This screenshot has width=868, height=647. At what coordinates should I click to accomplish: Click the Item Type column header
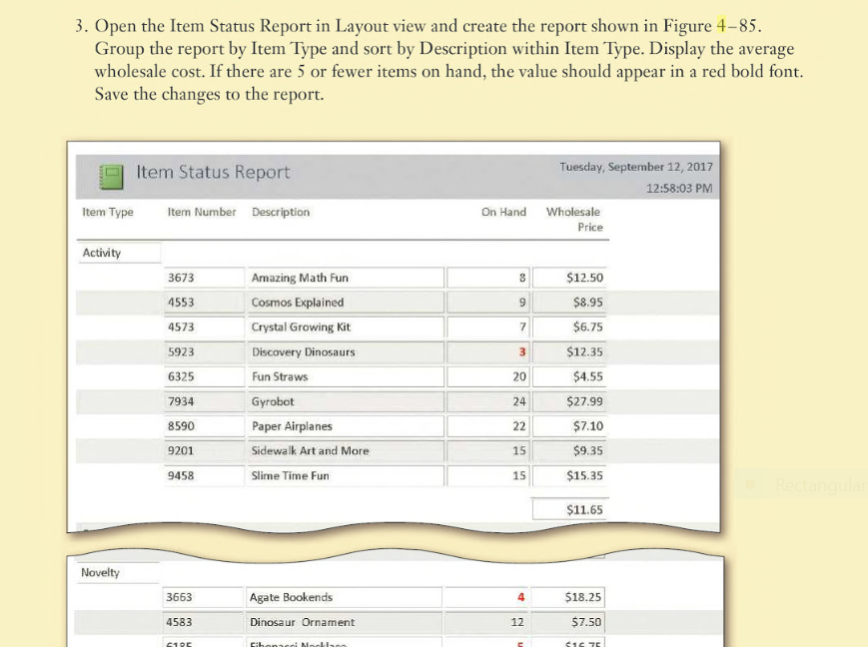coord(108,212)
